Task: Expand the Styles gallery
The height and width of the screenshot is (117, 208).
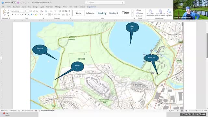Action: [132, 13]
